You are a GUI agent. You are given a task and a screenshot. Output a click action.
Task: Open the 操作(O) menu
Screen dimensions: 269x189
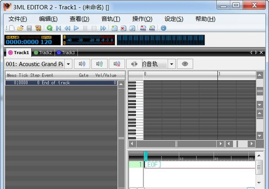coord(142,19)
